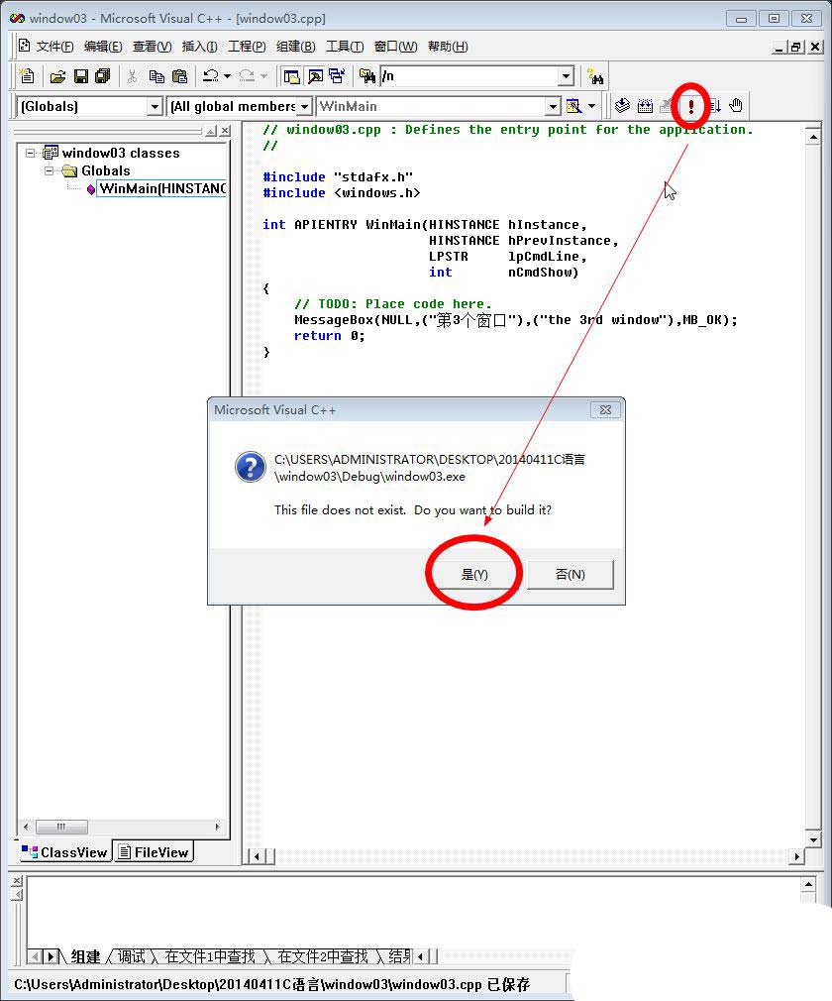Select the Compile icon on Build toolbar
The height and width of the screenshot is (1001, 832).
(x=621, y=106)
